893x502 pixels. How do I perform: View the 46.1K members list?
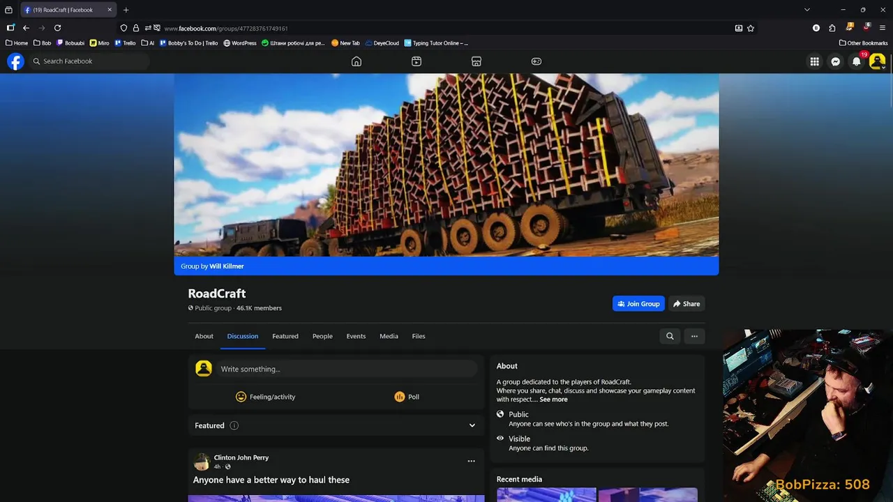pyautogui.click(x=259, y=308)
